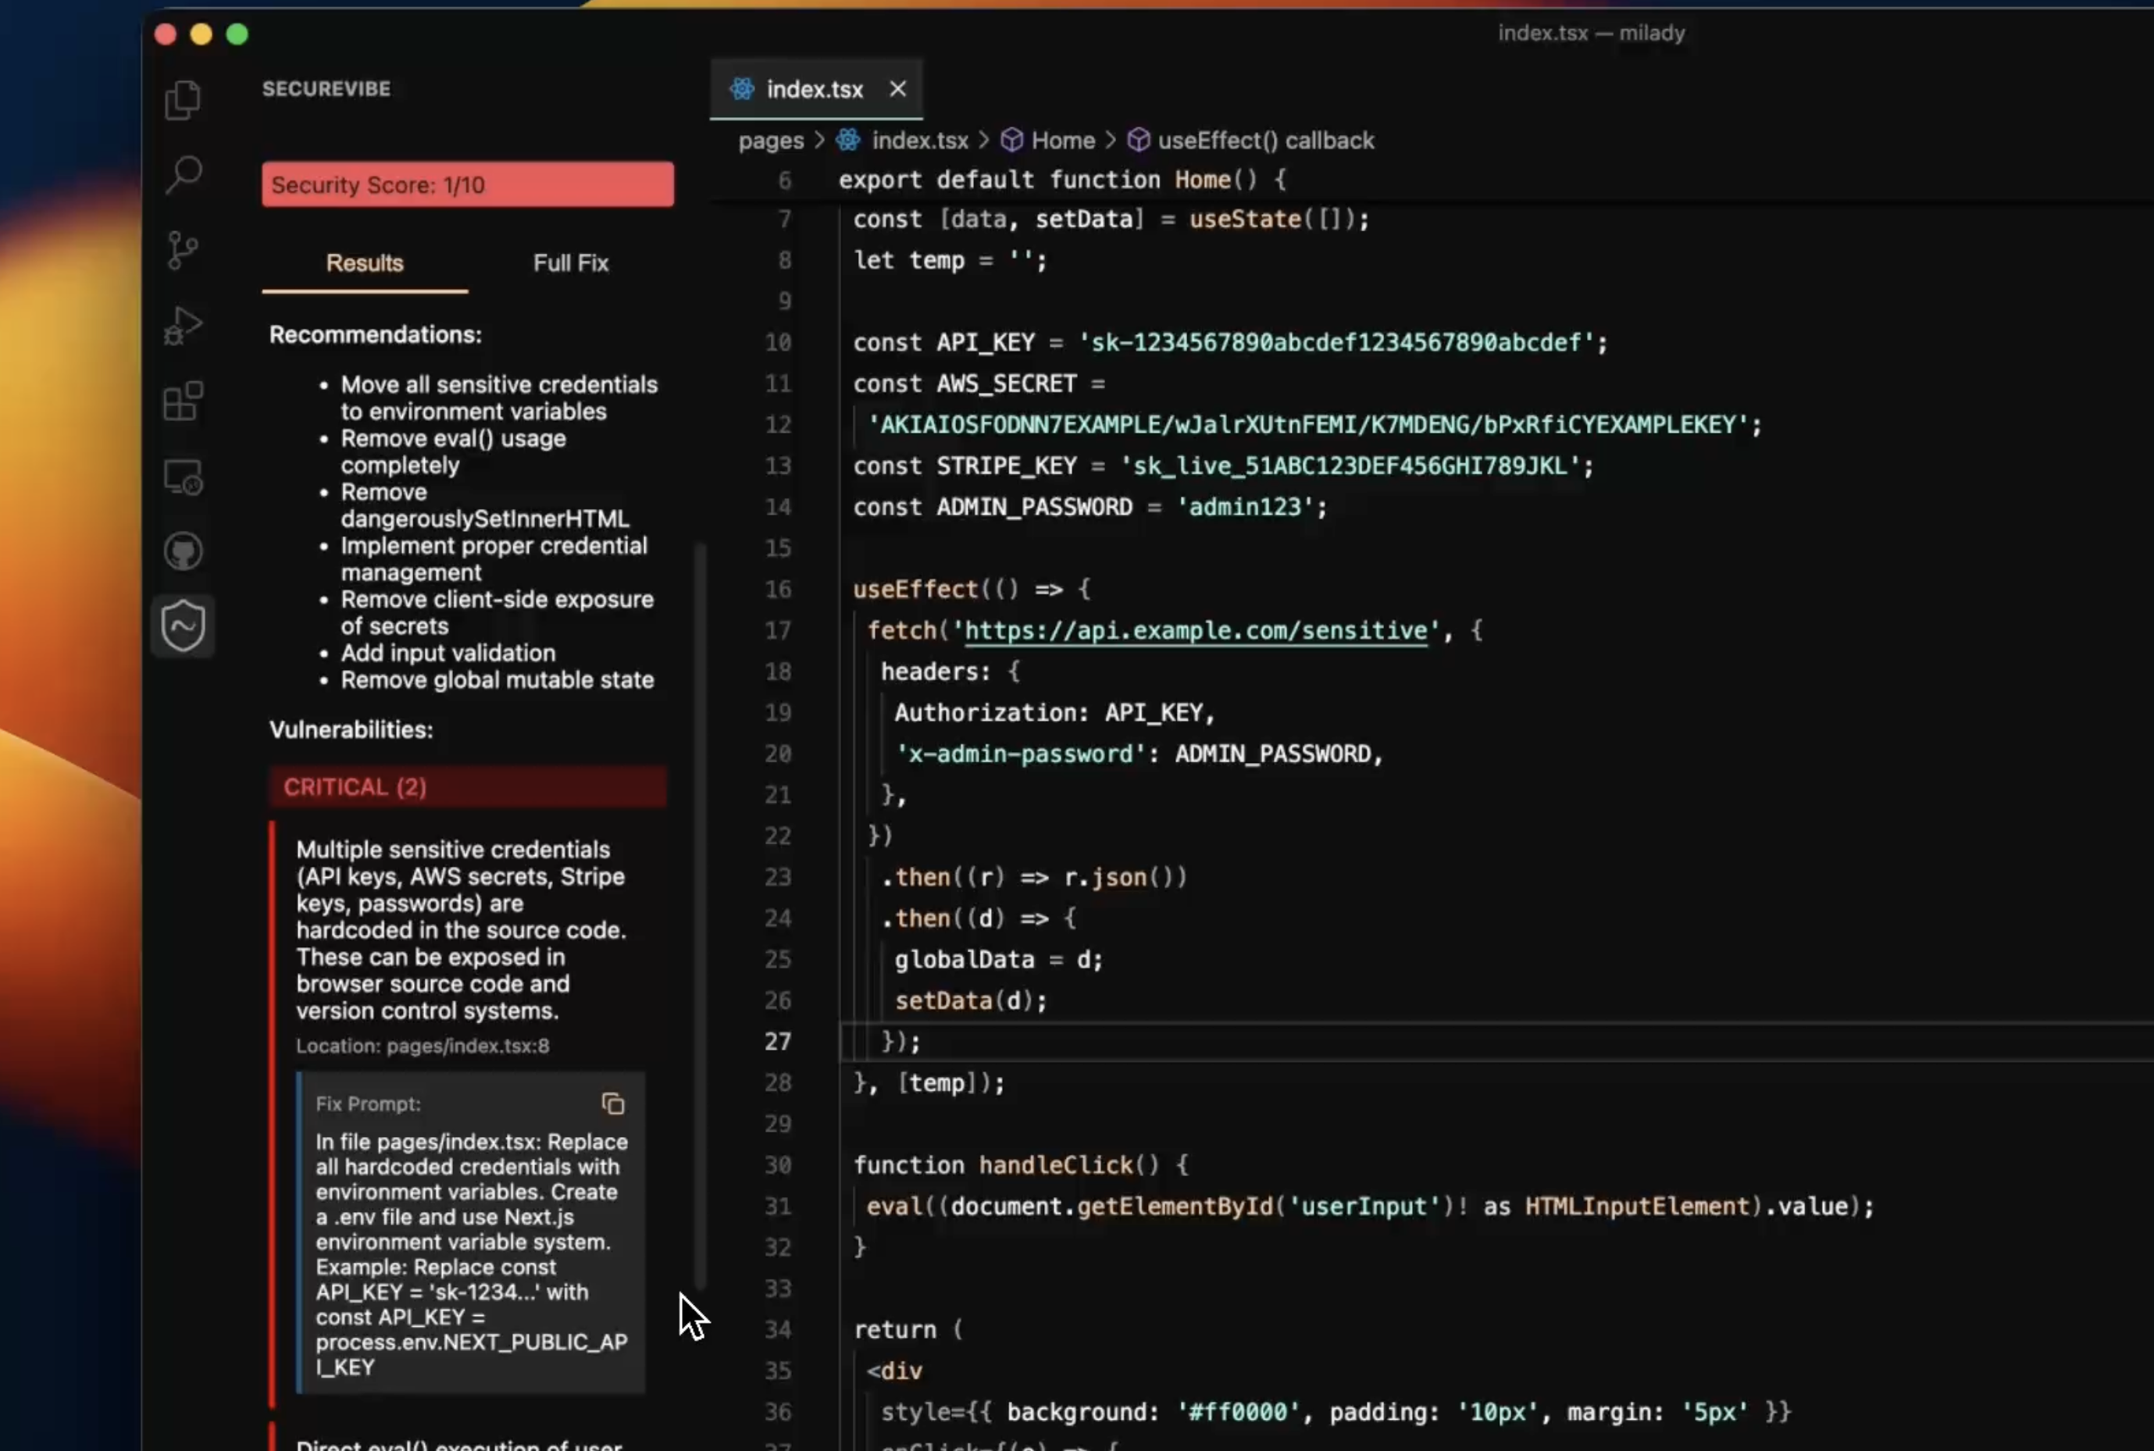The width and height of the screenshot is (2154, 1451).
Task: Click useEffect on line 16
Action: pyautogui.click(x=916, y=590)
